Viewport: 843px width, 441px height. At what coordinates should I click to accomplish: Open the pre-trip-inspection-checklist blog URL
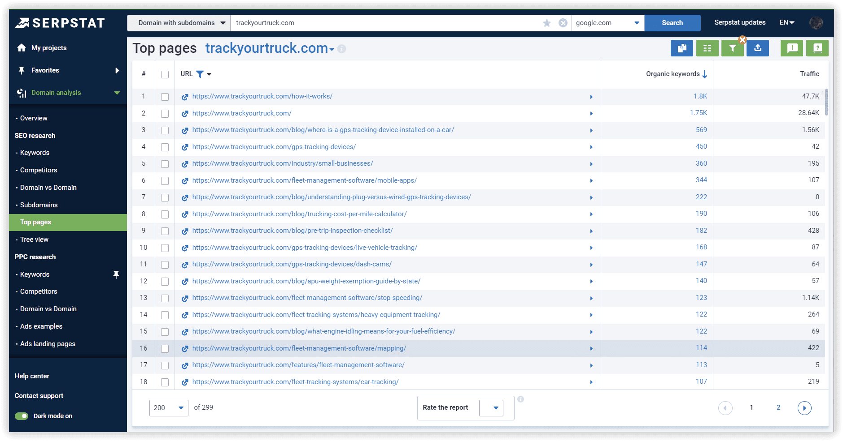pyautogui.click(x=292, y=231)
